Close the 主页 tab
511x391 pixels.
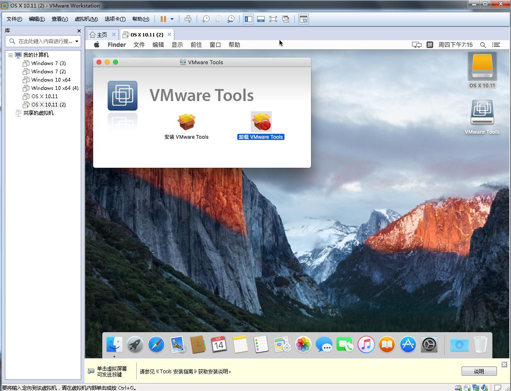(114, 34)
